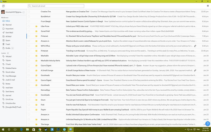This screenshot has width=211, height=132.
Task: Click the yellow important marker on Sonali Patil email
Action: tap(36, 31)
